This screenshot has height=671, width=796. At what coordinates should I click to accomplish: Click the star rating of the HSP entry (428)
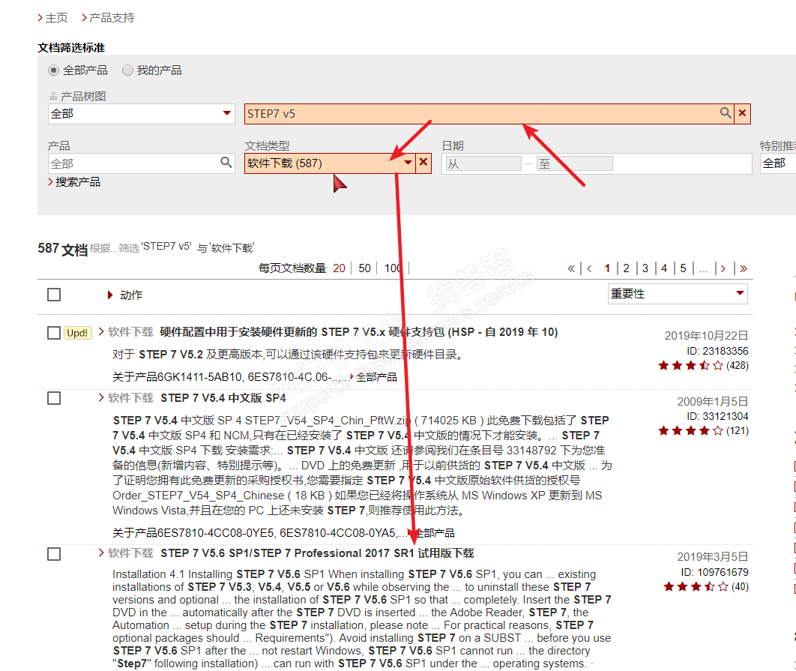690,365
